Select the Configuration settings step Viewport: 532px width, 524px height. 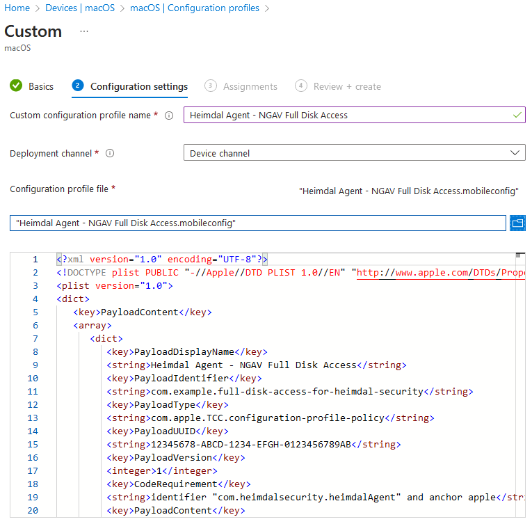tap(139, 86)
